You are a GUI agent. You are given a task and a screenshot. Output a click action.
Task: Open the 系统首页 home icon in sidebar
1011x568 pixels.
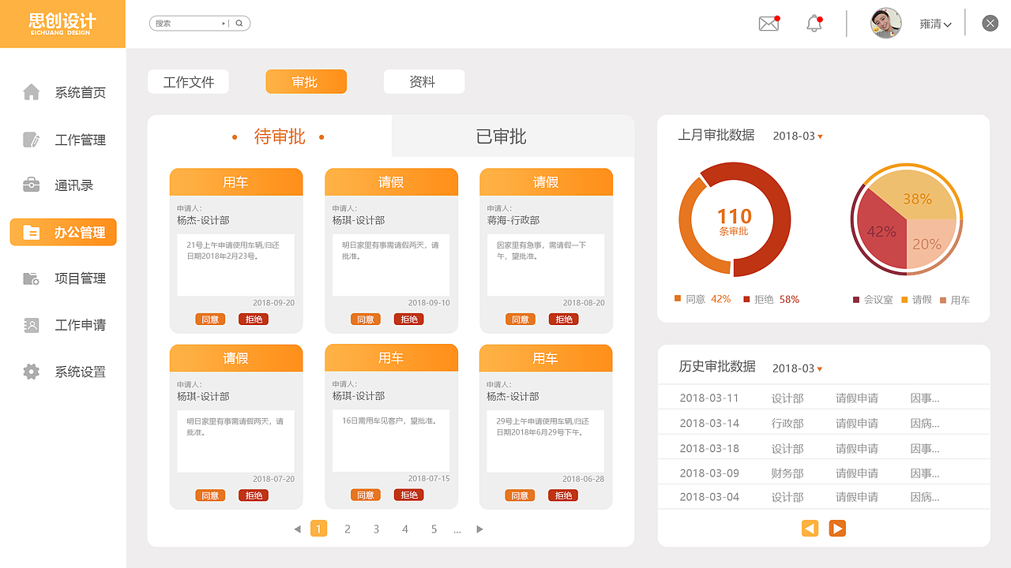[30, 92]
